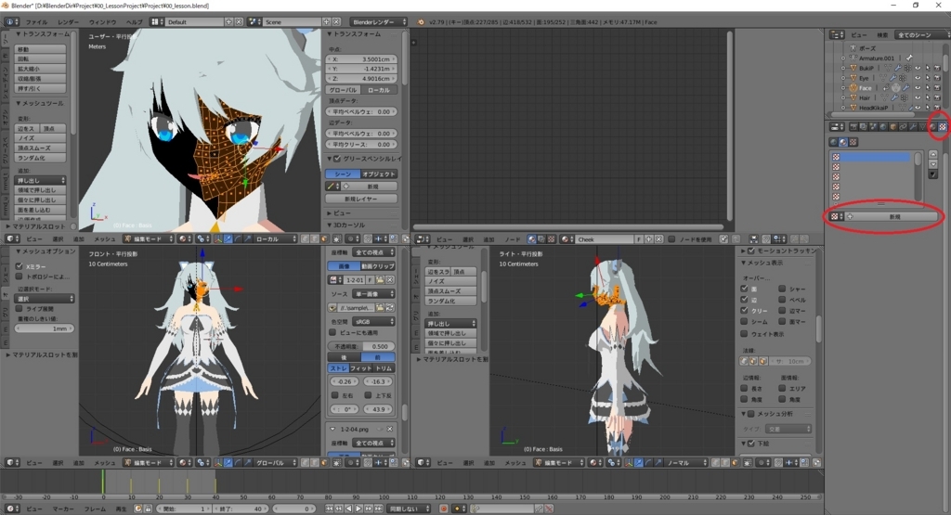Screen dimensions: 951x515
Task: Open マーカー menu in timeline
Action: [63, 509]
